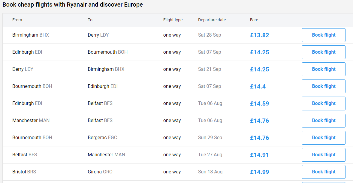Book the Bournemouth to Edinburgh flight
Screen dimensions: 353x183
coord(324,86)
